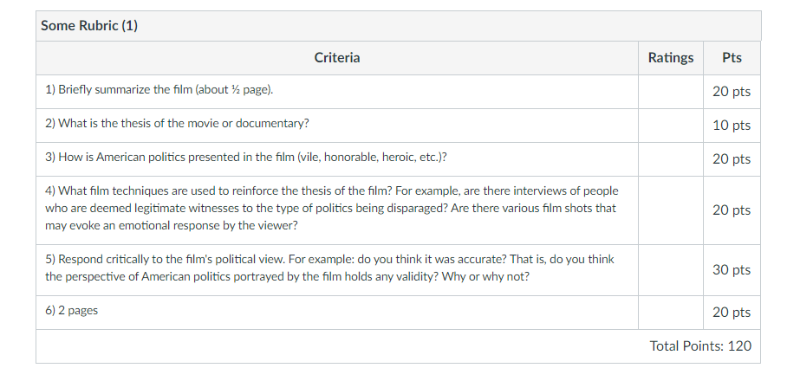Click the empty Ratings cell for film techniques
Screen dimensions: 787x368
coord(670,210)
